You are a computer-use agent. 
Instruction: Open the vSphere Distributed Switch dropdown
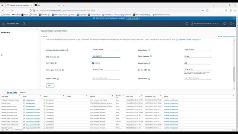click(106, 50)
